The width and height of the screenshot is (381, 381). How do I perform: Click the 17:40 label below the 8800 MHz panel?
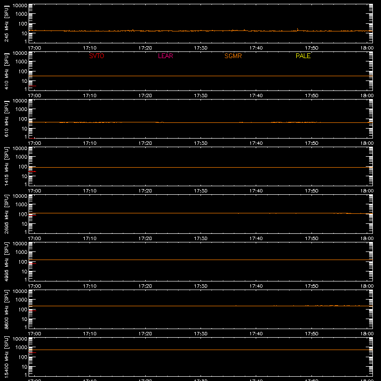pyautogui.click(x=256, y=334)
